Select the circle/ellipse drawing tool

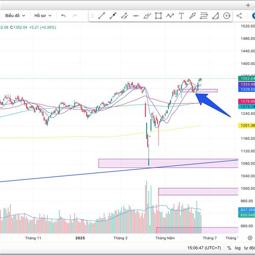pyautogui.click(x=227, y=16)
